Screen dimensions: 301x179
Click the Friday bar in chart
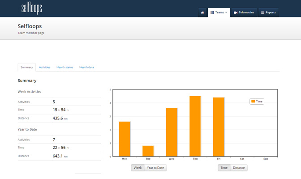pyautogui.click(x=219, y=127)
